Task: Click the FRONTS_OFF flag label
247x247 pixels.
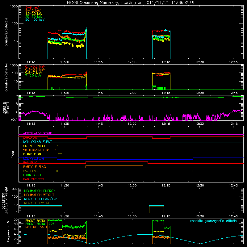Action: (33, 175)
